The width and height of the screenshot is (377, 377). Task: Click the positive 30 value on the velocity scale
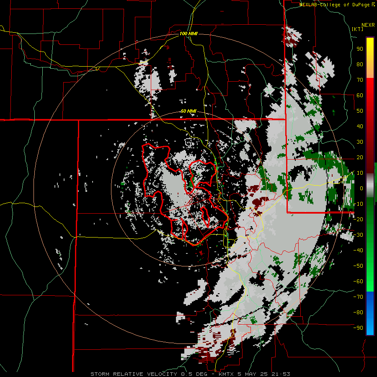(360, 142)
